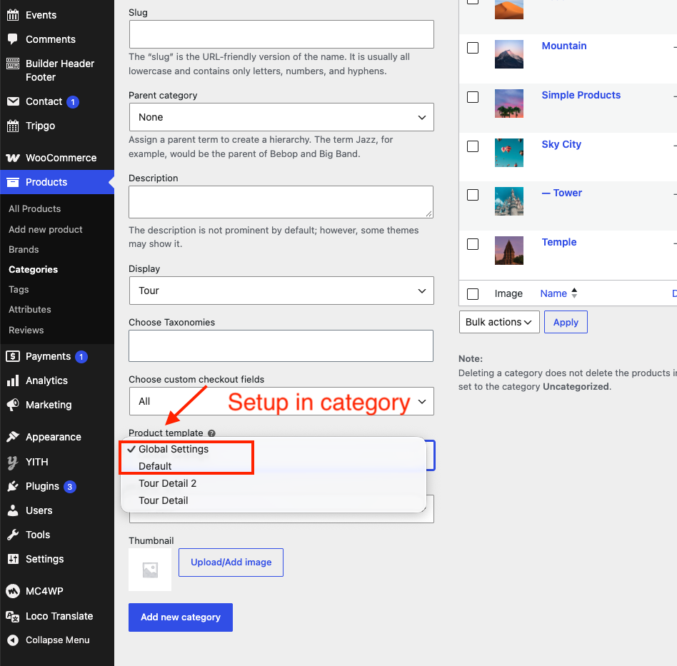Click the Name column sort arrows
This screenshot has width=677, height=666.
tap(574, 293)
